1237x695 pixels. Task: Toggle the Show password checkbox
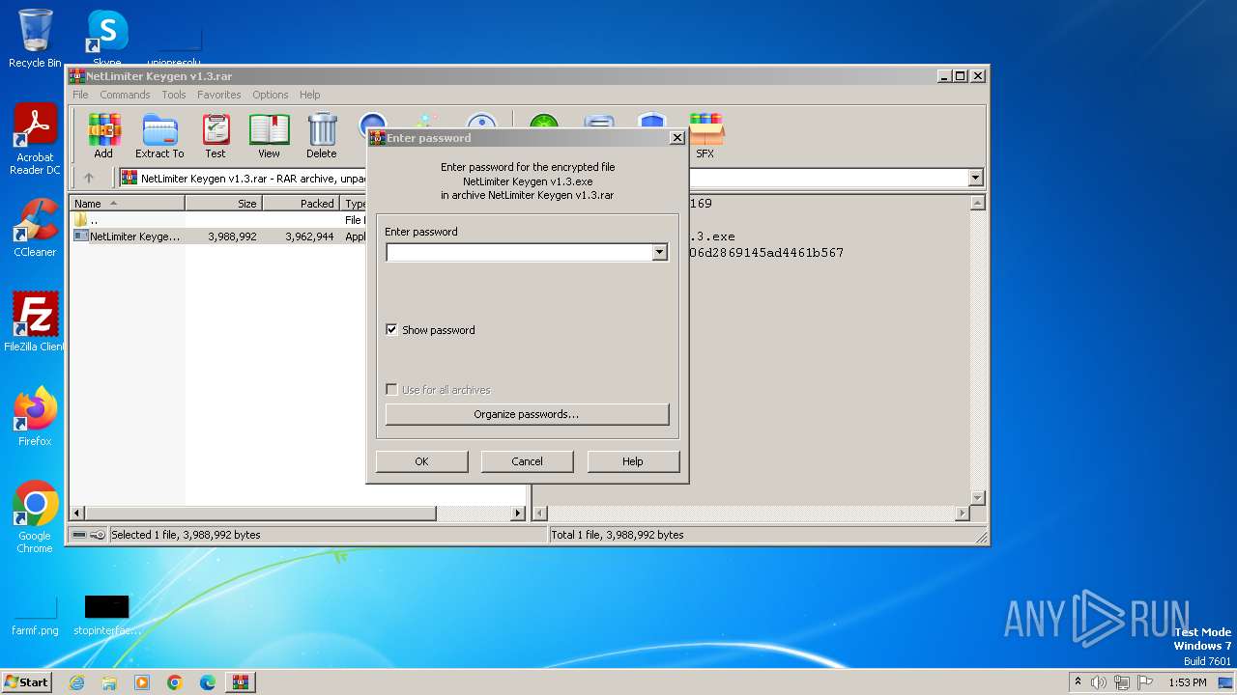coord(391,329)
